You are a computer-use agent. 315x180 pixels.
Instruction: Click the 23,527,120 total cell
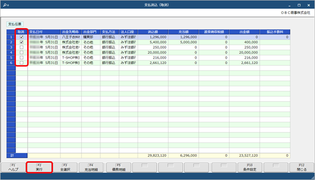245,156
